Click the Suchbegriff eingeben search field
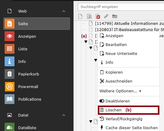The image size is (164, 131). [x=121, y=7]
